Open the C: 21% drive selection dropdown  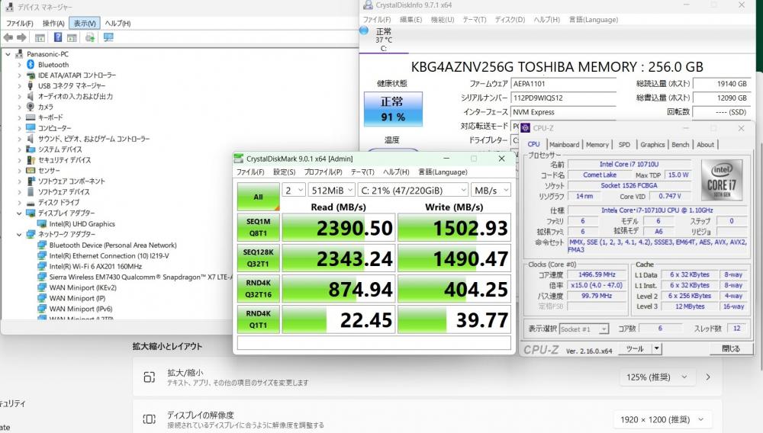click(413, 190)
